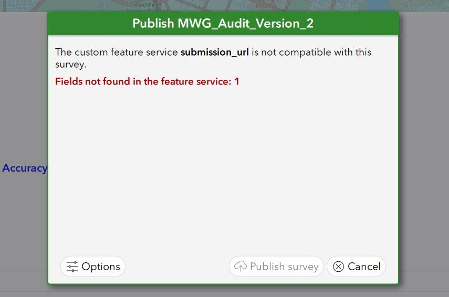Viewport: 449px width, 297px height.
Task: Click the dimmed background below the Accuracy label
Action: pos(24,220)
